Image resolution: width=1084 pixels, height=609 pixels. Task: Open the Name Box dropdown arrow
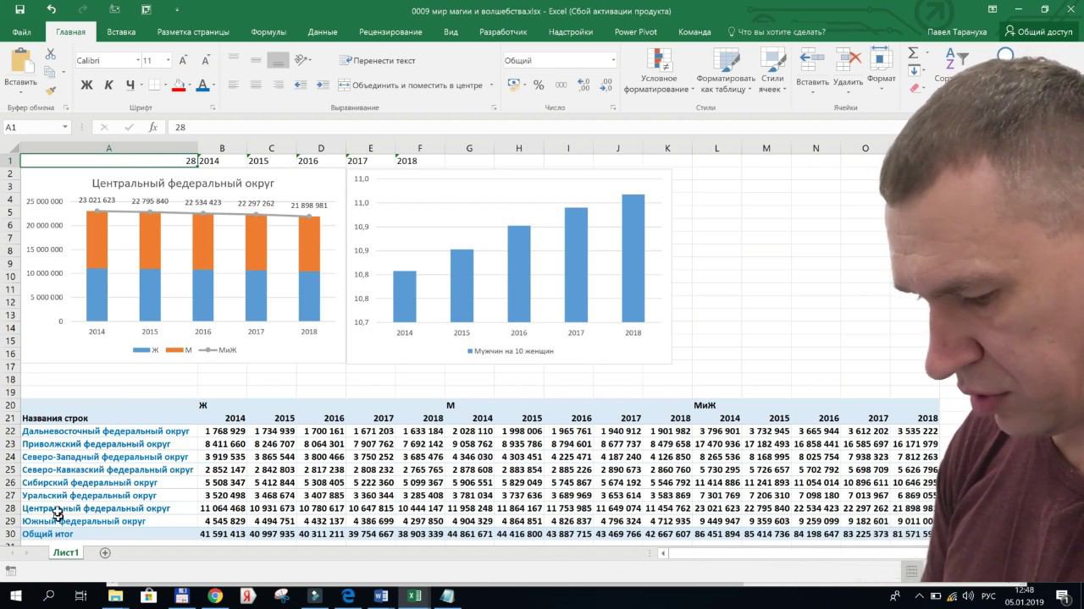pos(64,127)
